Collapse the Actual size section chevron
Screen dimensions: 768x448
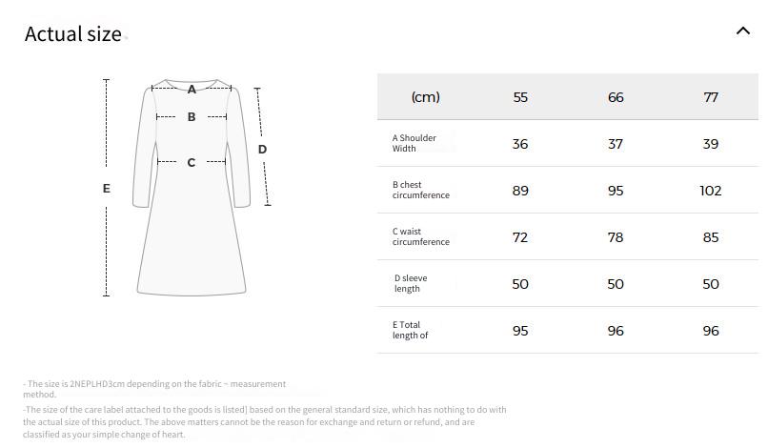(743, 31)
